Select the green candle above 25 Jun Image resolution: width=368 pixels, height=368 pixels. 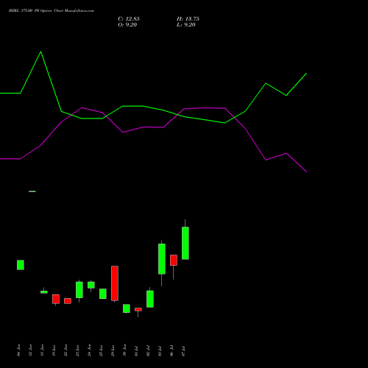103,294
